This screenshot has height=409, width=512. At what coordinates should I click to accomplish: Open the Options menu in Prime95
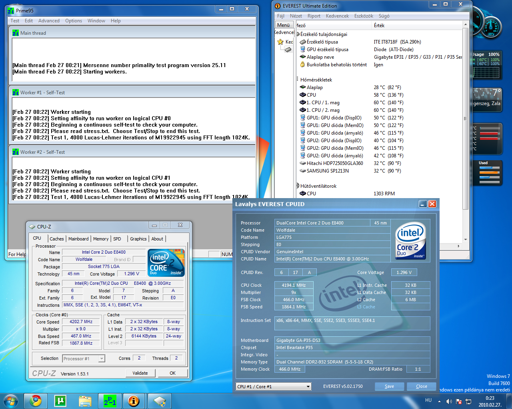point(74,21)
